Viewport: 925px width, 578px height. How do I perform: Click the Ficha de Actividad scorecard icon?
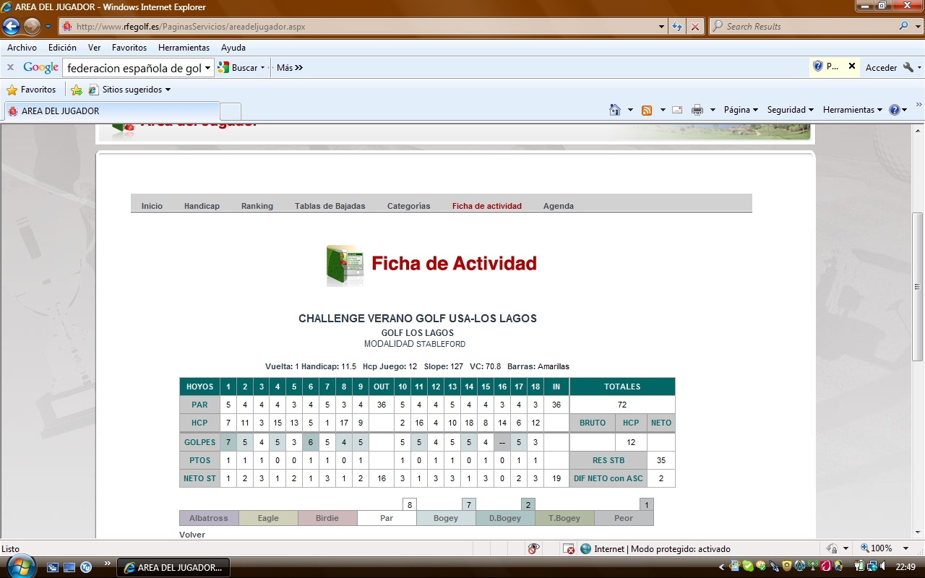(345, 265)
